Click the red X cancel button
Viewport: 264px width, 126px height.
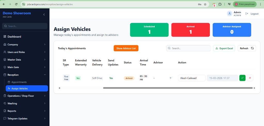coord(250,78)
